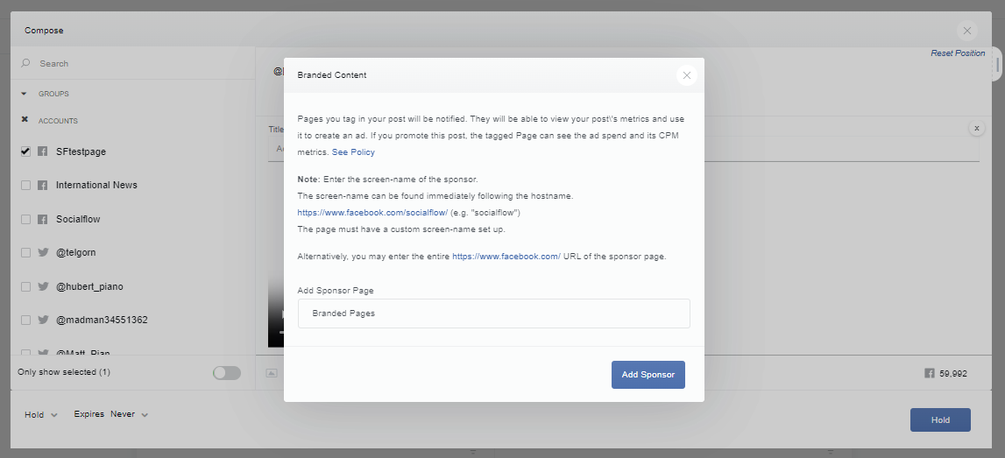Click the Facebook icon beside SFtestpage

42,151
